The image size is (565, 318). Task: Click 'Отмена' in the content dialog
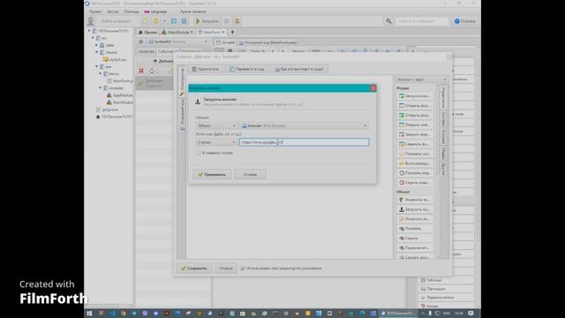(x=250, y=175)
